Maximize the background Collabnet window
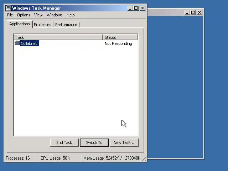The width and height of the screenshot is (228, 171). (193, 12)
